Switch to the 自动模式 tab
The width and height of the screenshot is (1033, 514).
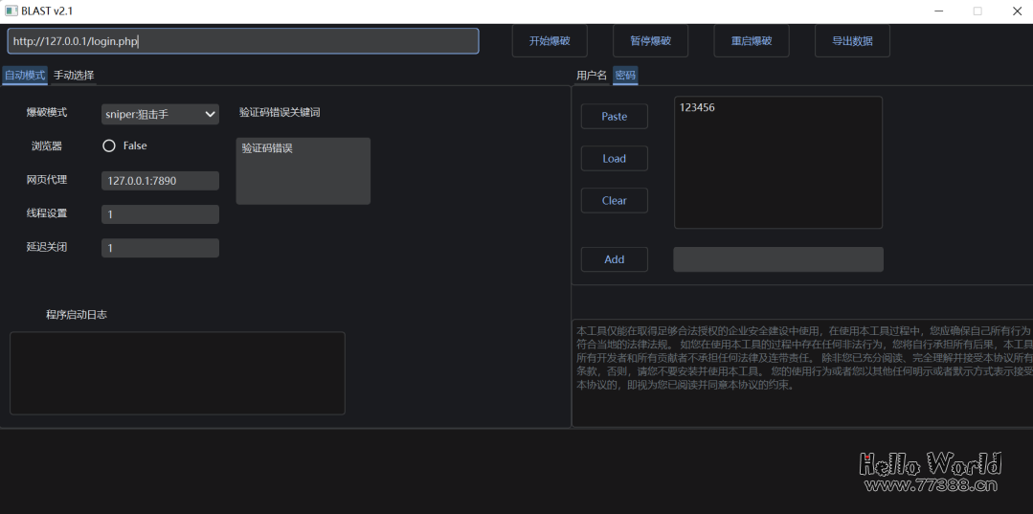click(25, 75)
